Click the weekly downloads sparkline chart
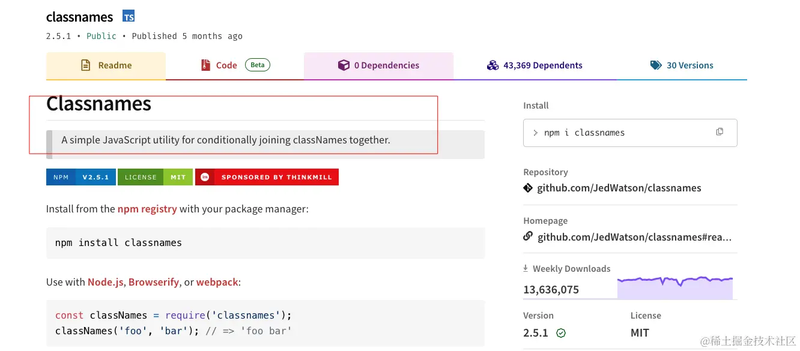This screenshot has width=800, height=351. click(674, 287)
